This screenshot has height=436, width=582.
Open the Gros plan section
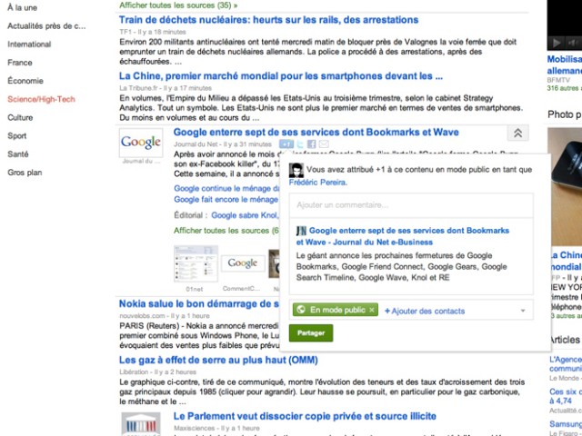[x=25, y=173]
